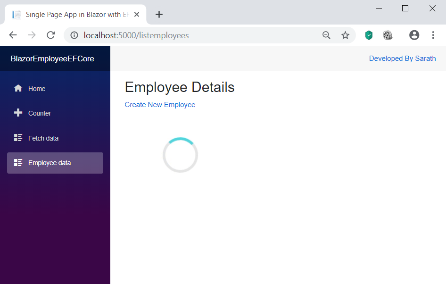Open the Counter page from sidebar
Viewport: 446px width, 284px height.
click(x=55, y=113)
